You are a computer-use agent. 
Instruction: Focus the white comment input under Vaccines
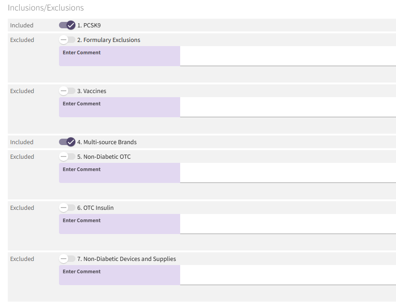pos(288,107)
